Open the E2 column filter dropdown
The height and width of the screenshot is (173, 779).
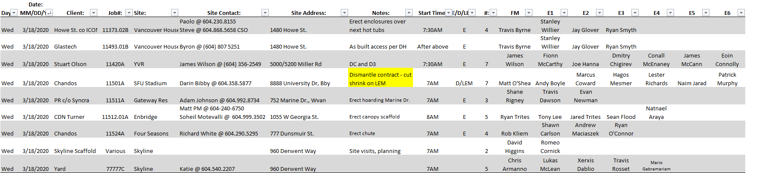pos(600,13)
